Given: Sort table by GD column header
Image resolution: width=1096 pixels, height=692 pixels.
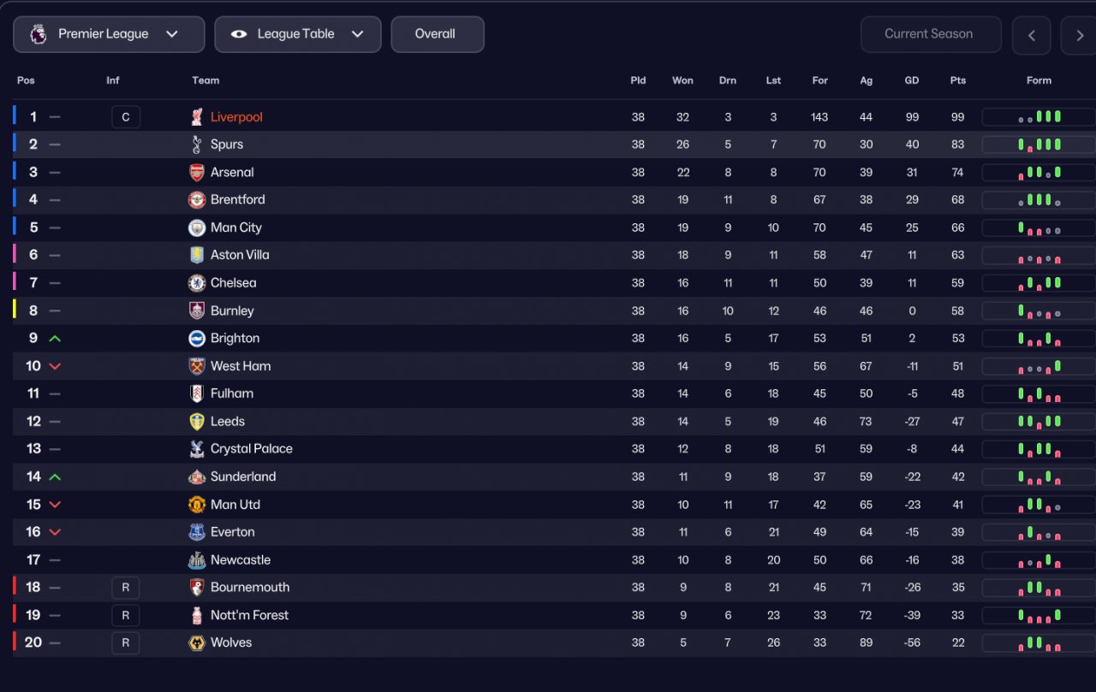Looking at the screenshot, I should tap(912, 80).
